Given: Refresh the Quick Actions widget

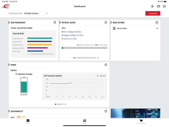Looking at the screenshot, I should tap(157, 22).
